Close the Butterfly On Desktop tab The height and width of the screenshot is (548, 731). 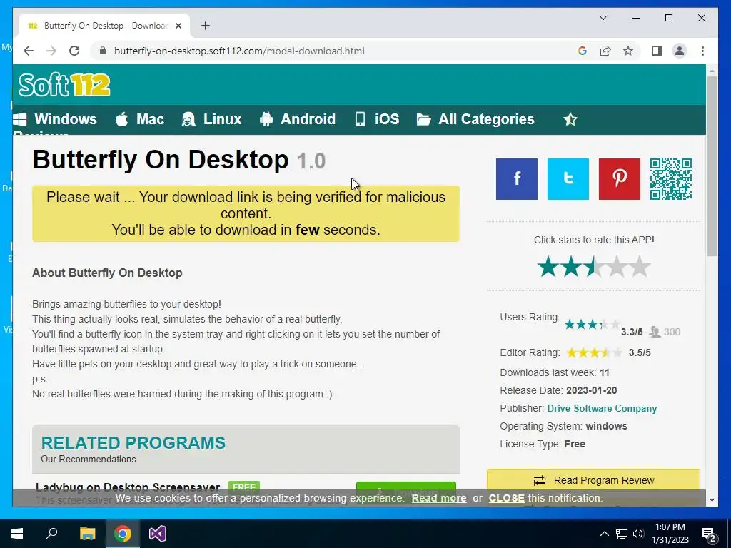pos(178,26)
